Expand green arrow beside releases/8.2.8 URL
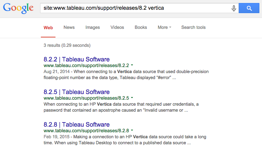262x151 pixels. [132, 131]
